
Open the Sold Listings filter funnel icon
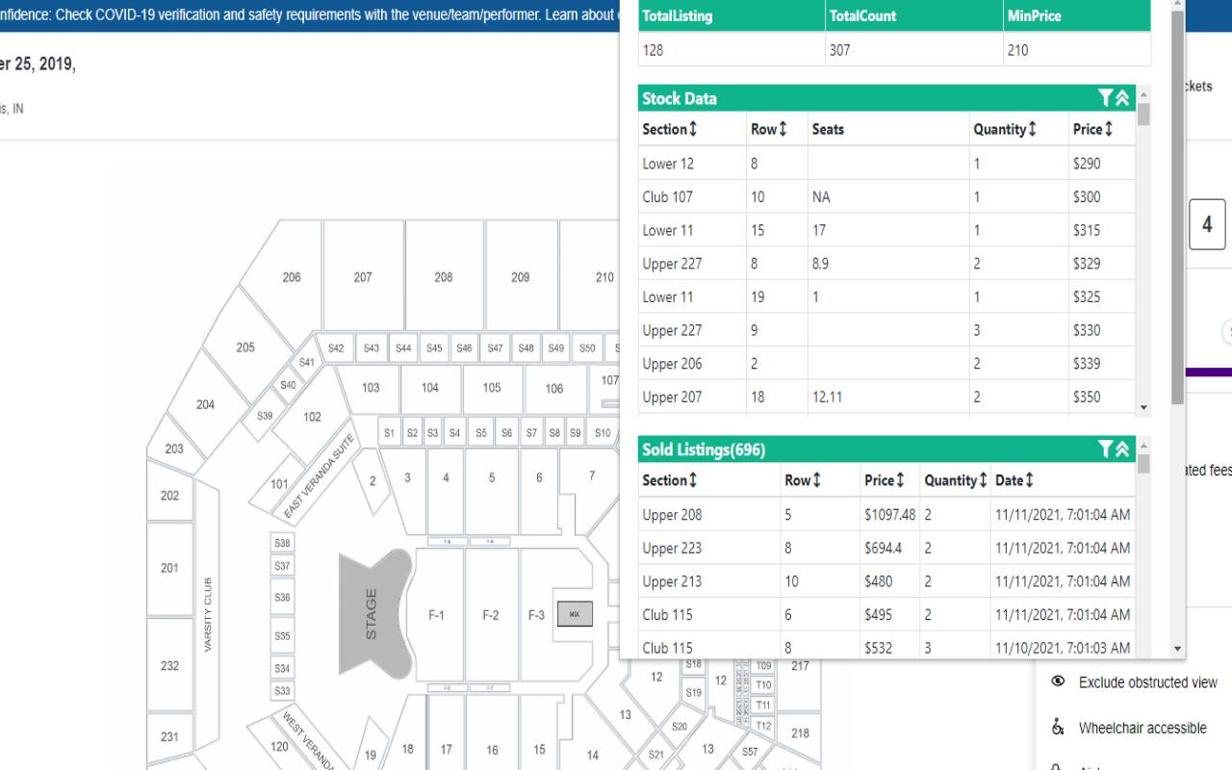(1103, 449)
